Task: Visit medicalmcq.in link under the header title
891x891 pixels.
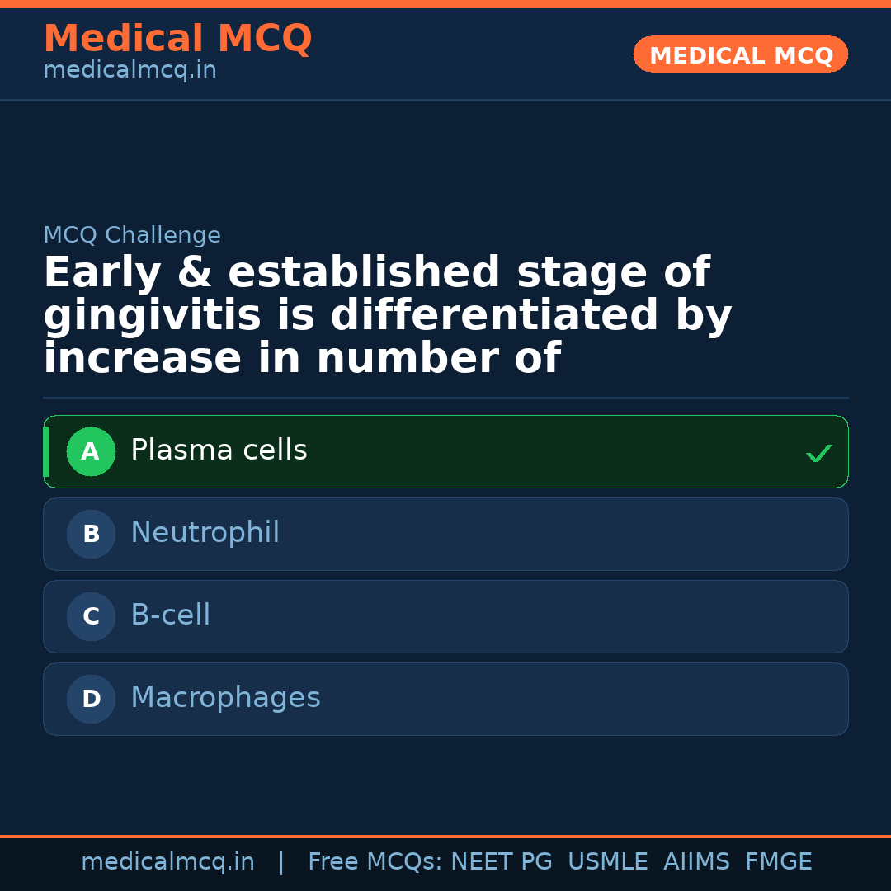Action: pos(130,71)
